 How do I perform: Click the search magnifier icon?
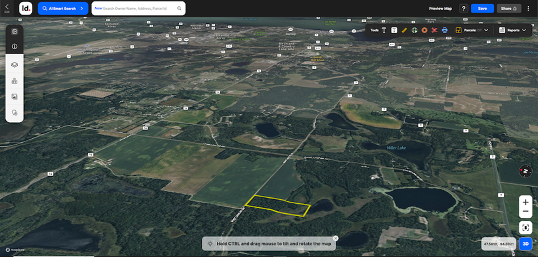click(179, 9)
